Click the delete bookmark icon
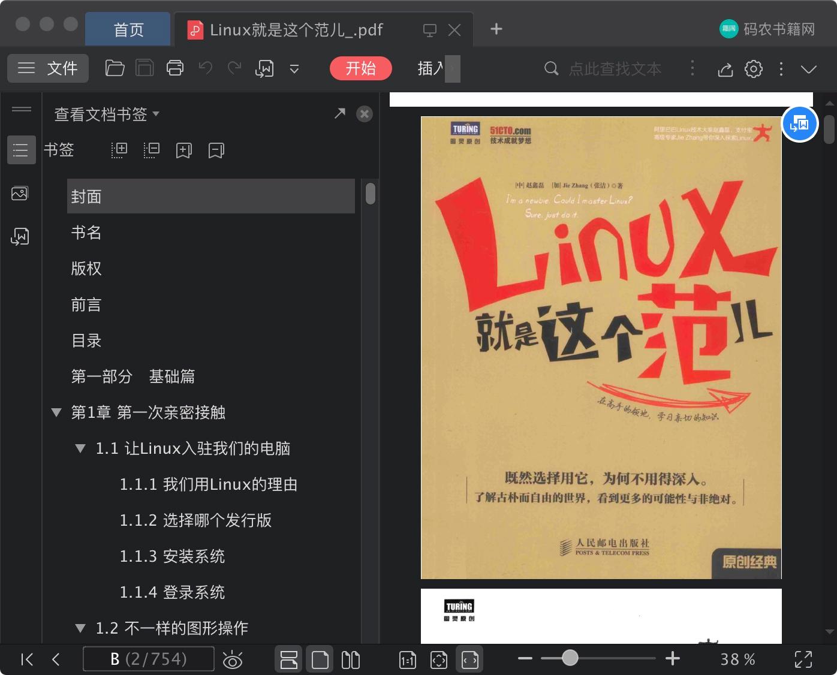837x675 pixels. click(216, 150)
